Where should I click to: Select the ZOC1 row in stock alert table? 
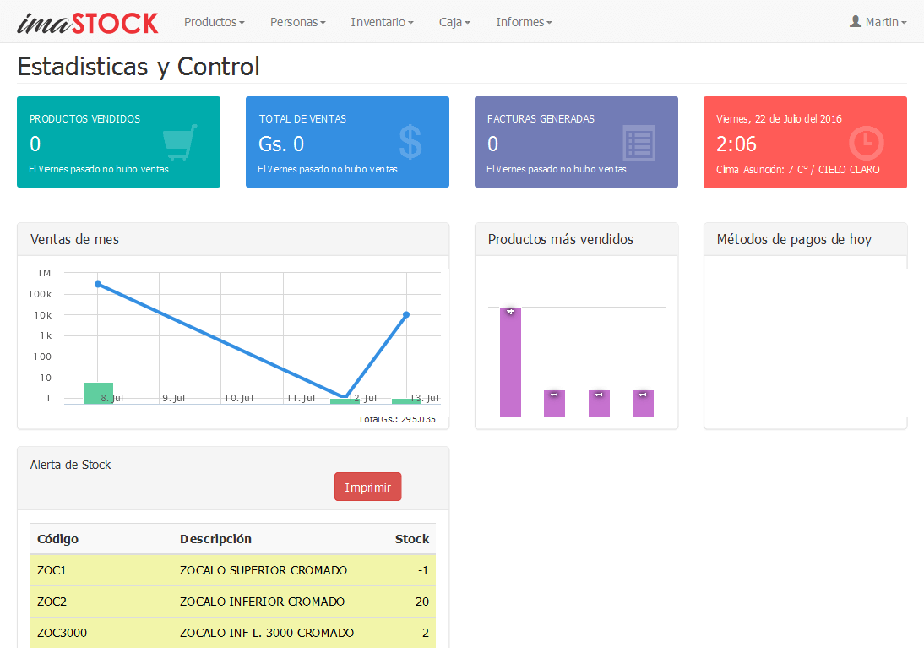(232, 570)
